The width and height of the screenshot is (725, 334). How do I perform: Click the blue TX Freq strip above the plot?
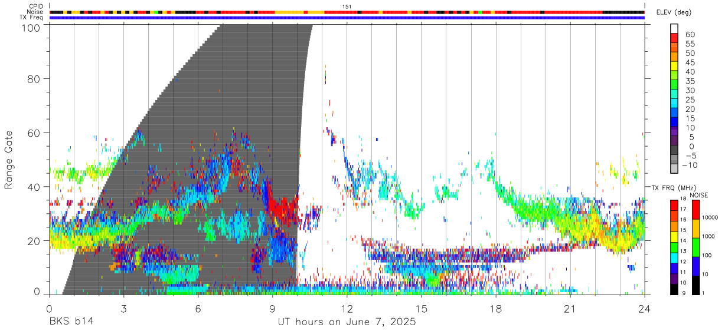(x=347, y=18)
